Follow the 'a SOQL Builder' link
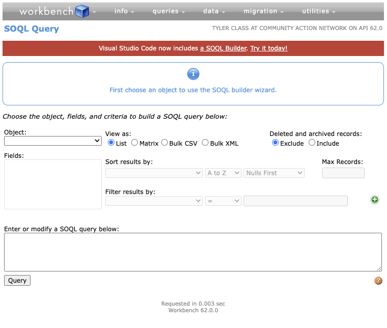Image resolution: width=387 pixels, height=328 pixels. click(x=223, y=48)
